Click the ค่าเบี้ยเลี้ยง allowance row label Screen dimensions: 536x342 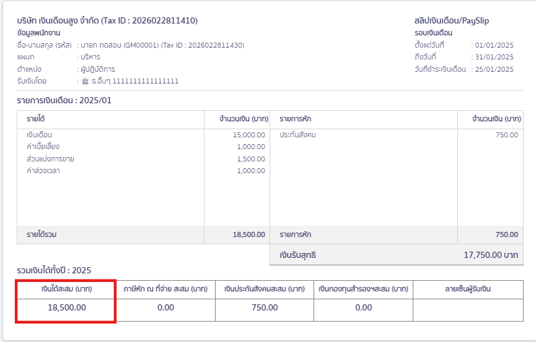click(x=42, y=147)
